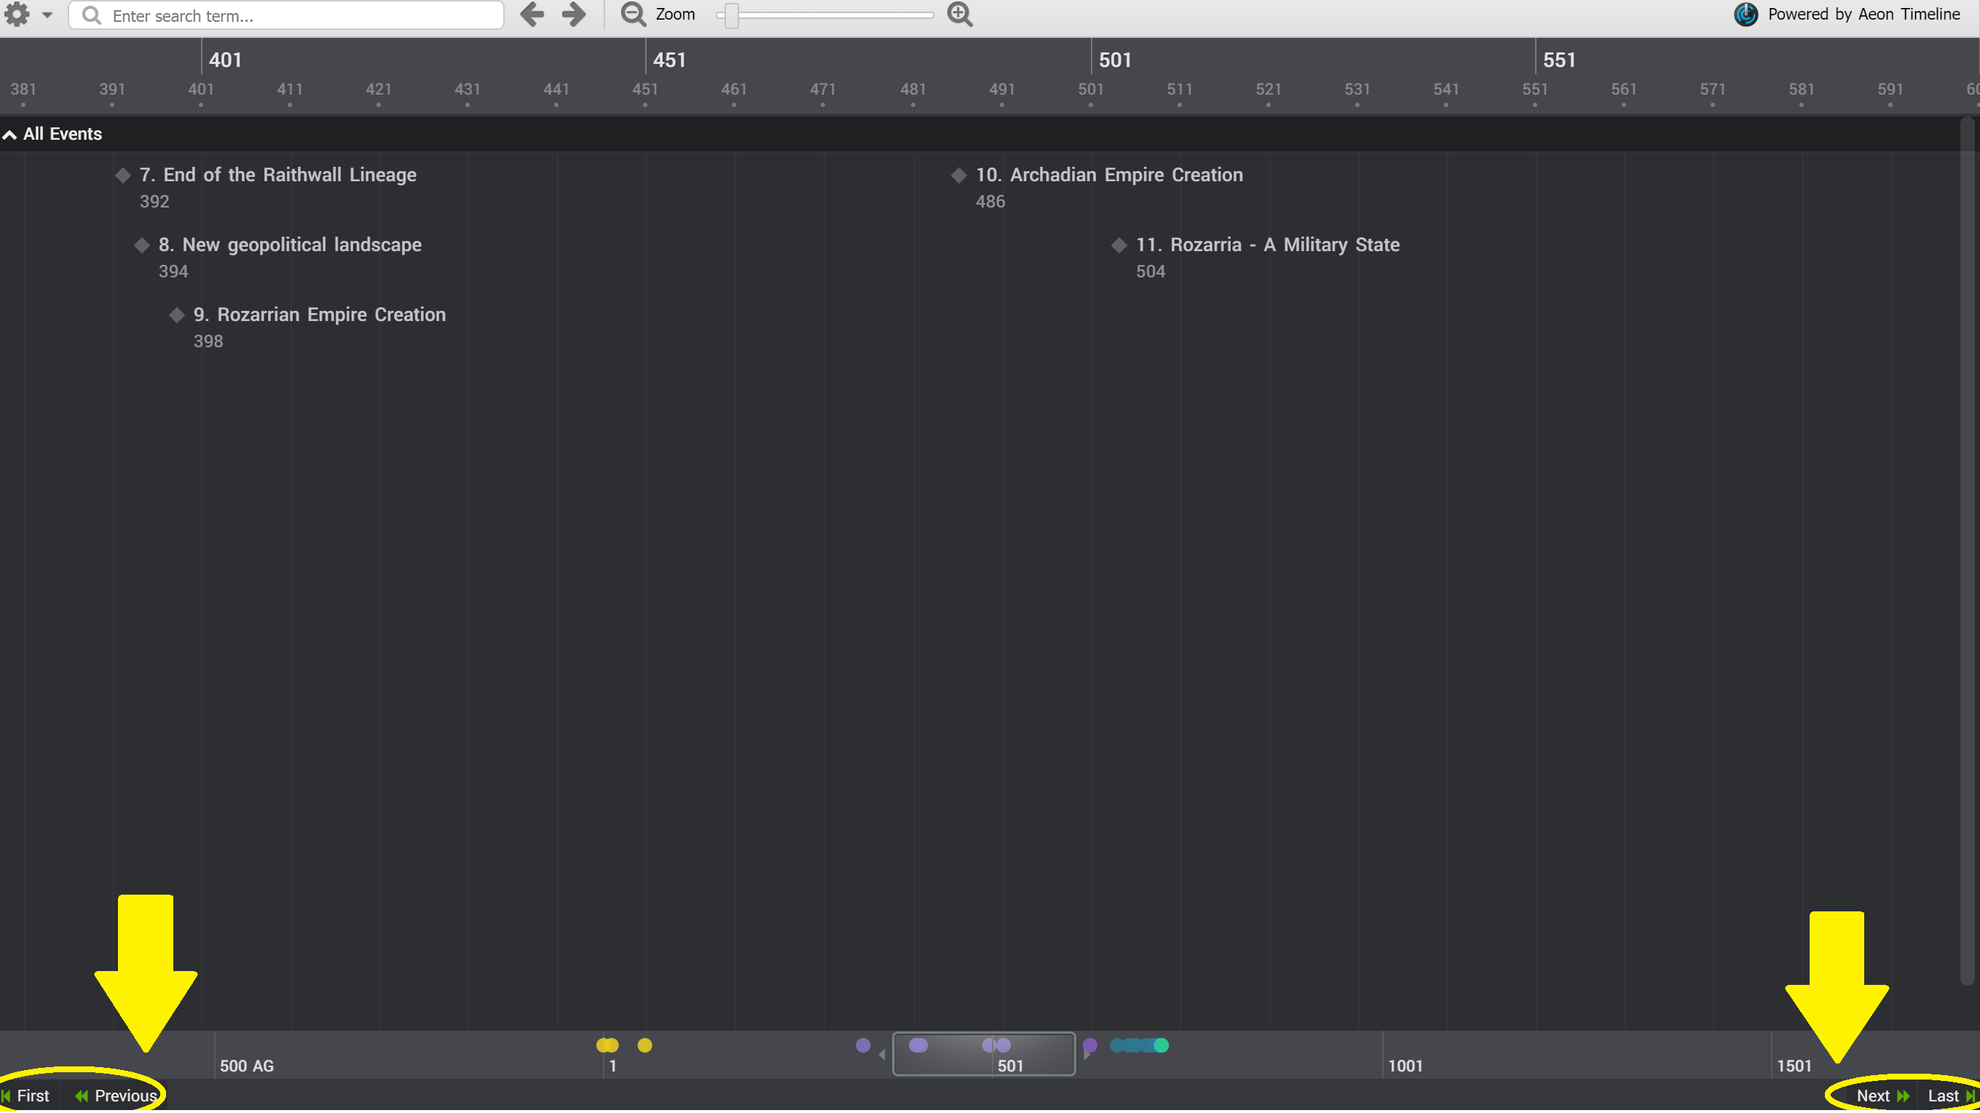The width and height of the screenshot is (1980, 1113).
Task: Open the Powered by Aeon Timeline link
Action: point(1863,14)
